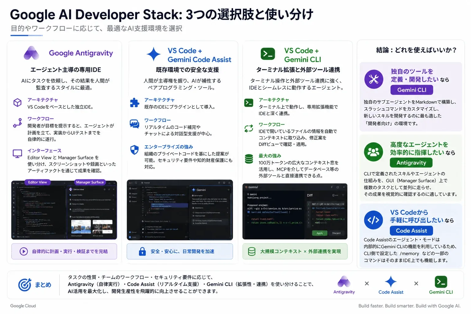Click the Gemini CLI terminal screenshot thumbnail
Image resolution: width=471 pixels, height=314 pixels.
(x=295, y=212)
